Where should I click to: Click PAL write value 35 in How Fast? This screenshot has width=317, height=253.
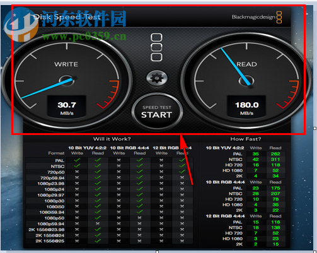coord(256,154)
